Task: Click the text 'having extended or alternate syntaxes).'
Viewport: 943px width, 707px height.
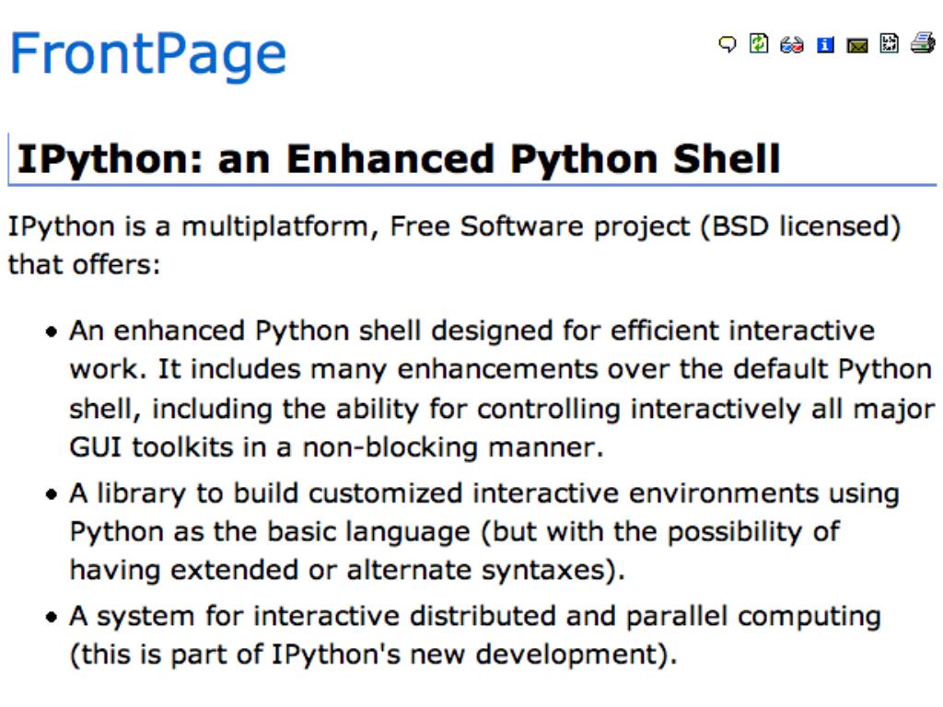Action: (347, 570)
